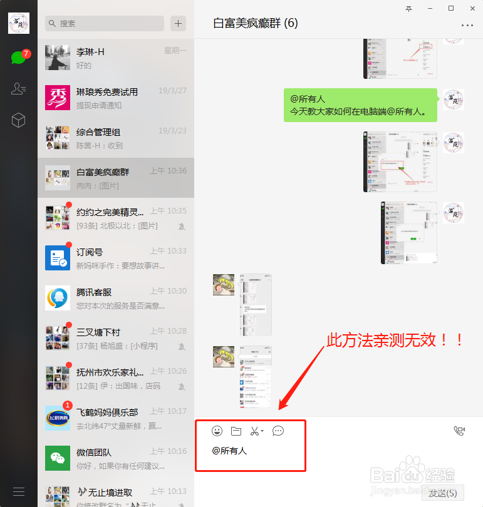
Task: Click the 发送(S) send button
Action: click(x=442, y=493)
